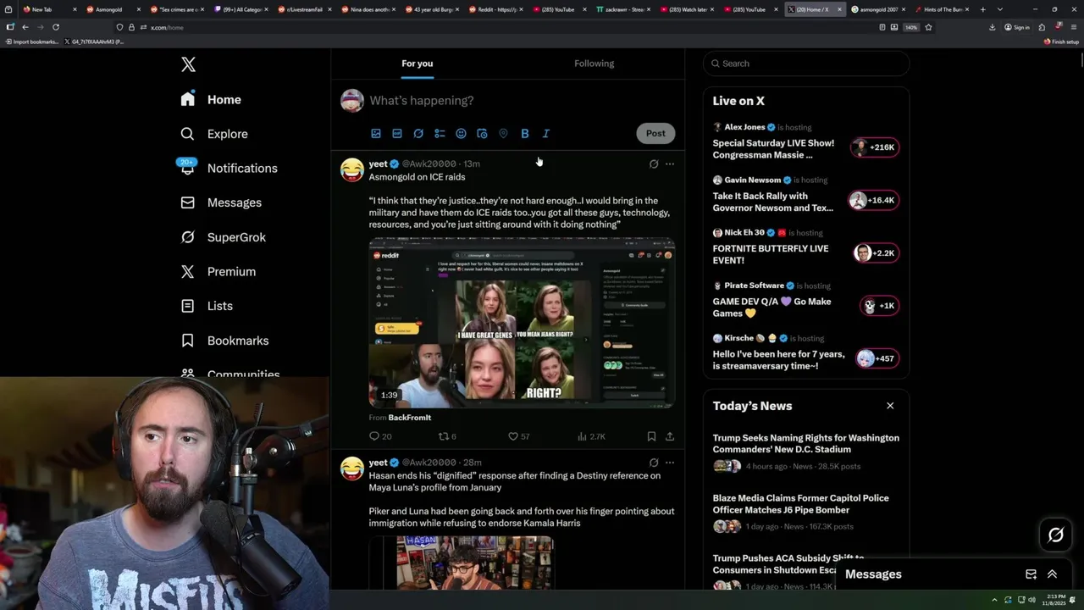Bookmark the Asmongold ICE raids post
This screenshot has height=610, width=1084.
(x=651, y=436)
